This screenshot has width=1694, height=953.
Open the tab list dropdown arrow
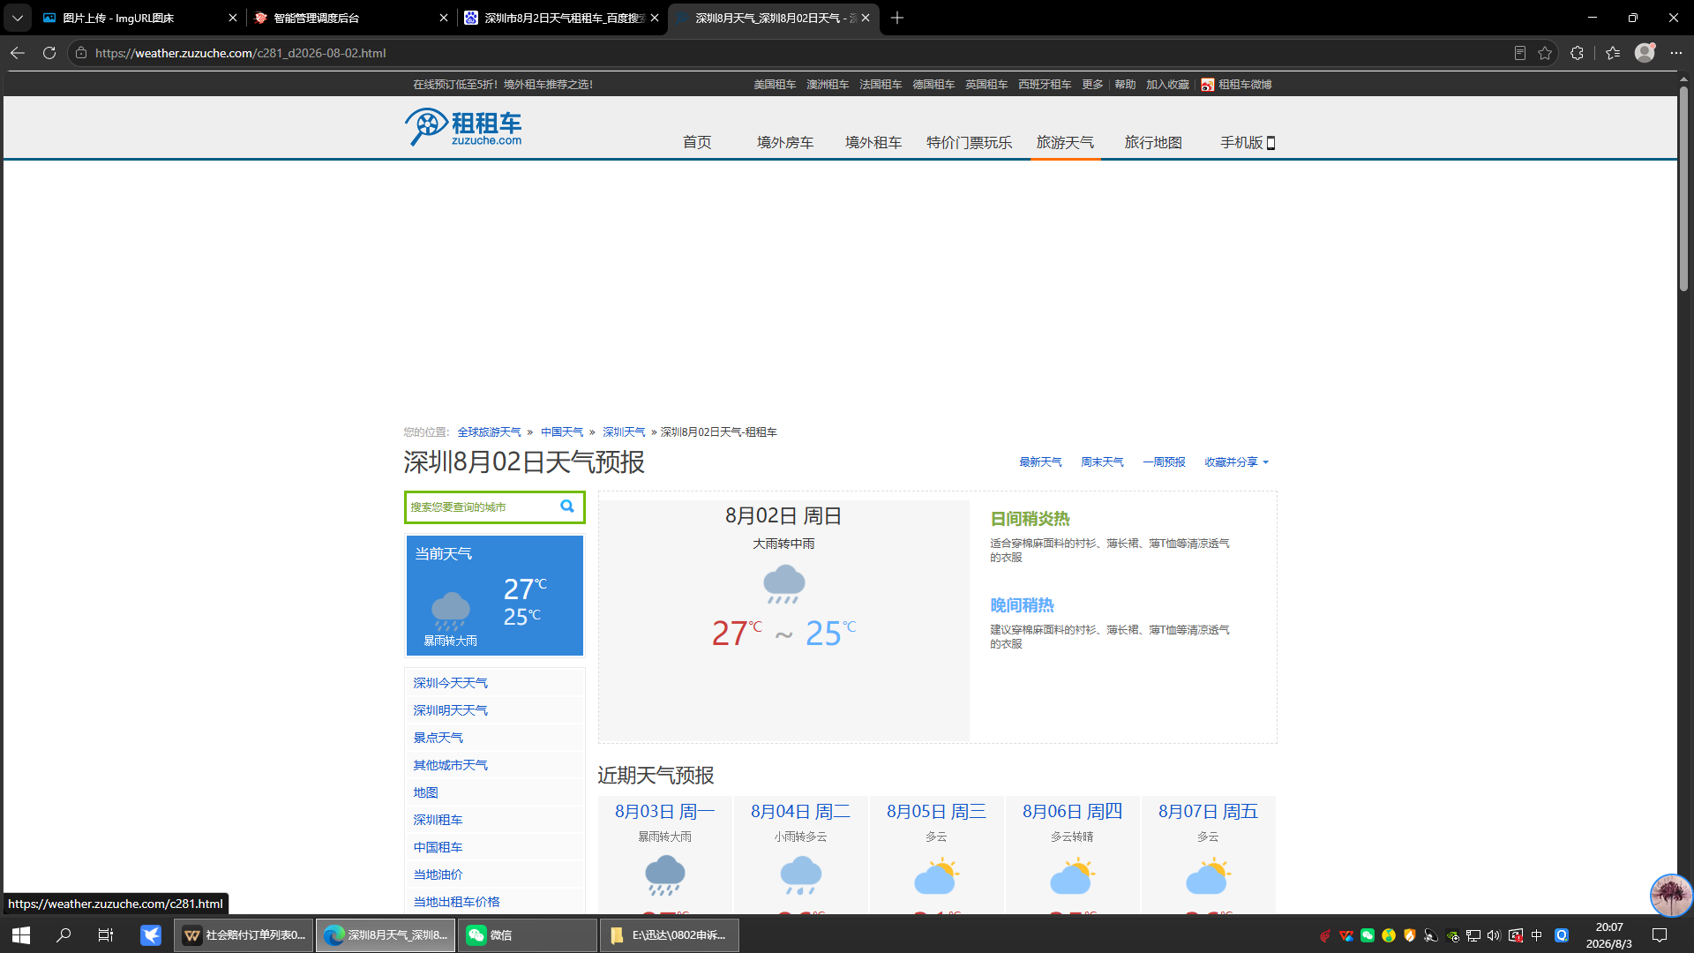[x=17, y=18]
